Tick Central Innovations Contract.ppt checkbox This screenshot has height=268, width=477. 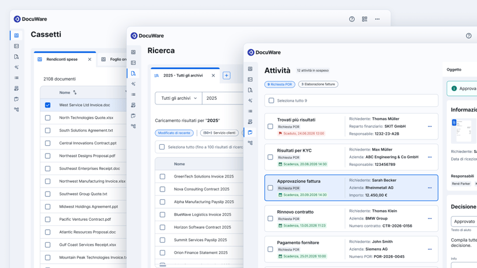(x=48, y=143)
